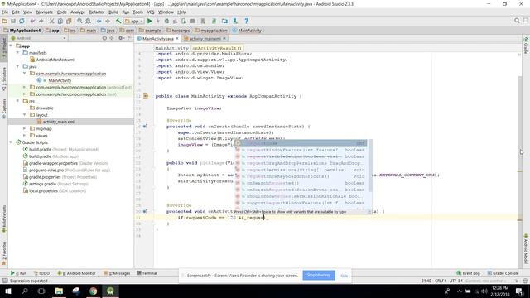Open Chrome from the taskbar
The image size is (530, 298).
click(94, 291)
